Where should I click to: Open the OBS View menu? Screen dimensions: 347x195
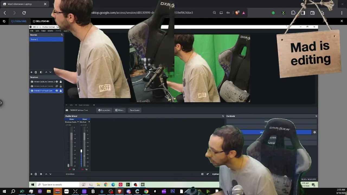[43, 31]
